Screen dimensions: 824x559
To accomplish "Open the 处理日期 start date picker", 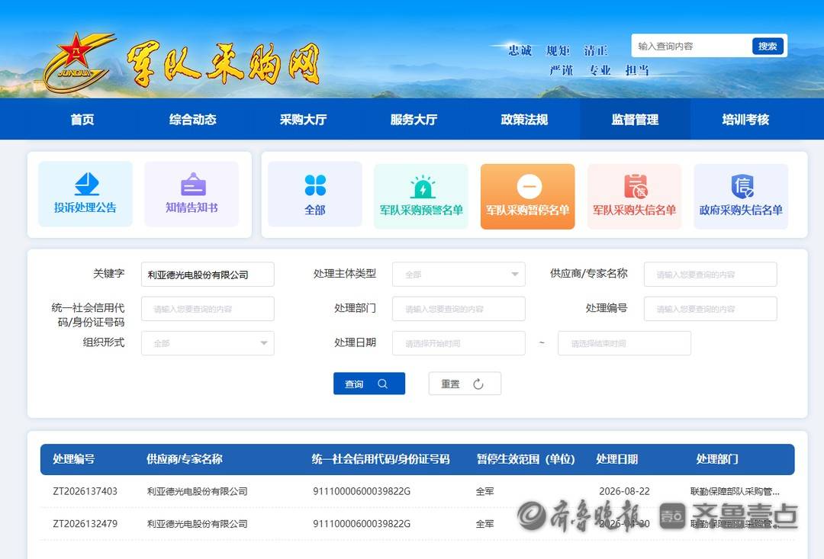I will click(x=459, y=343).
